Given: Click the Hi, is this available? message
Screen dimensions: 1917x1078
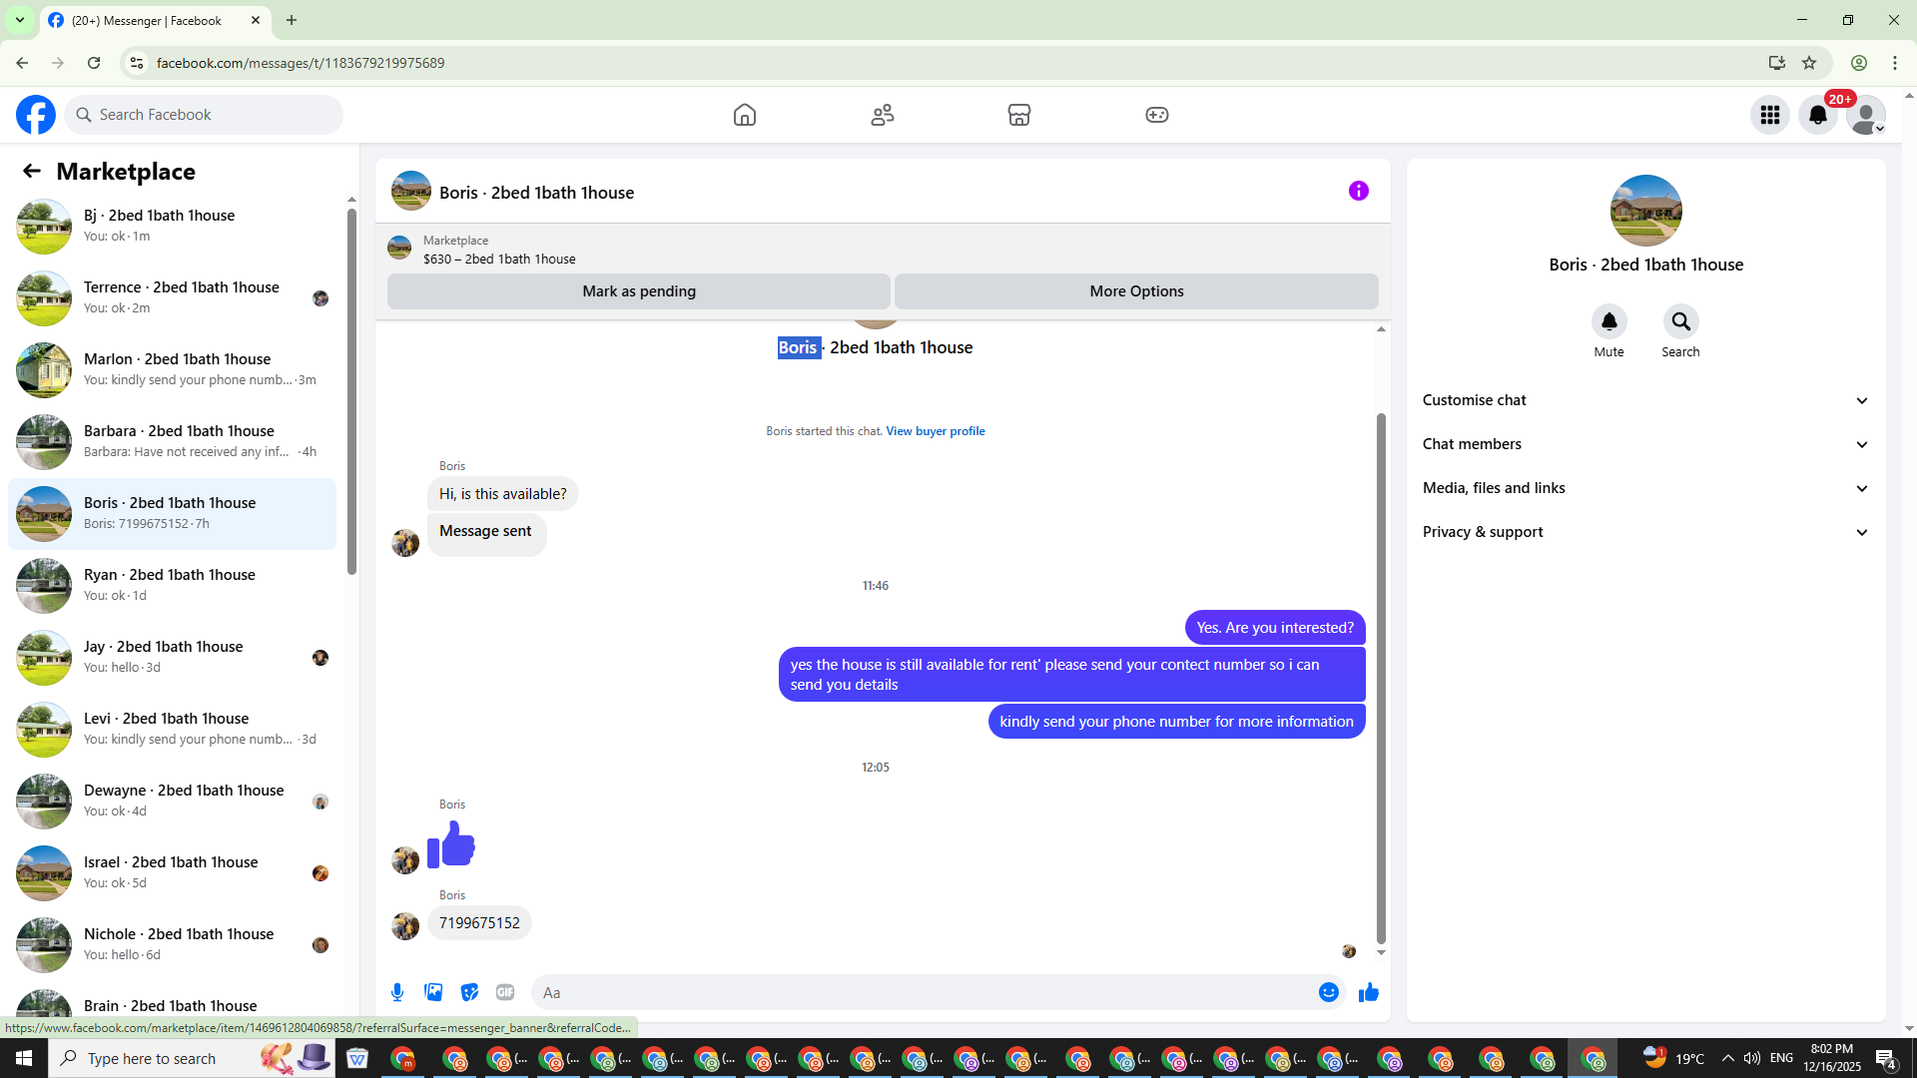Looking at the screenshot, I should click(502, 494).
